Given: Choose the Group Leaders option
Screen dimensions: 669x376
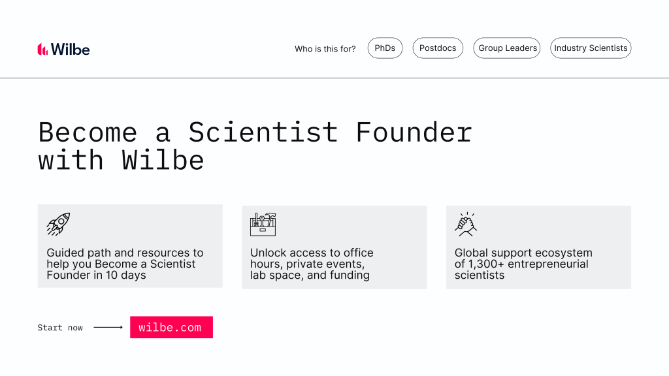Looking at the screenshot, I should 507,48.
